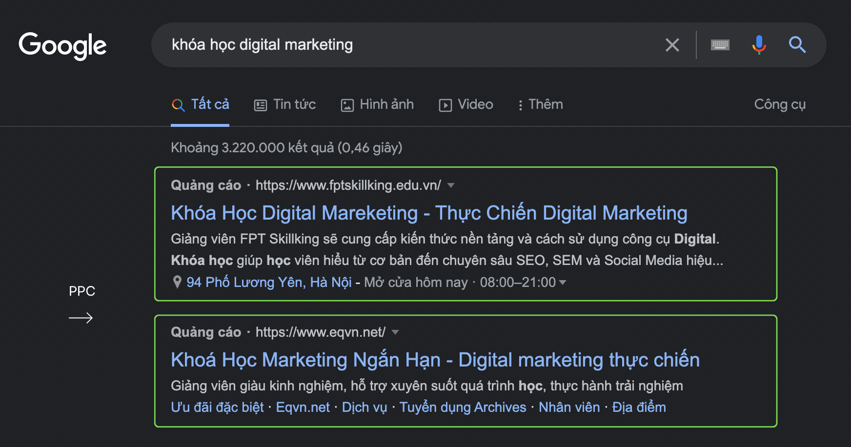The width and height of the screenshot is (851, 447).
Task: Open 'Khóa Học Digital Mareketing - Thực Chiến' ad
Action: click(429, 213)
